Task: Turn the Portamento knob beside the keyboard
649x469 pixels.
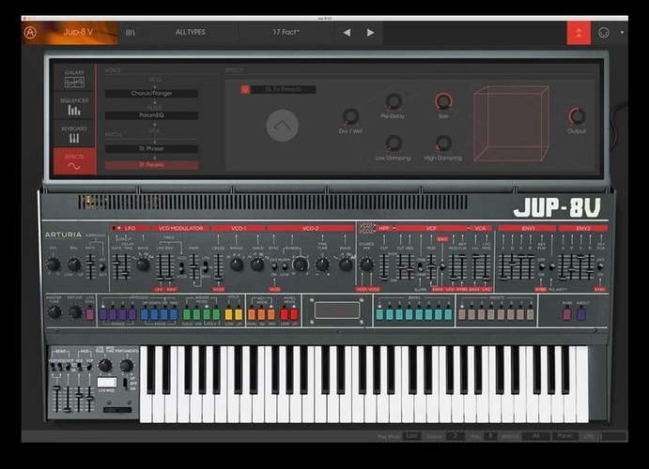Action: 126,365
